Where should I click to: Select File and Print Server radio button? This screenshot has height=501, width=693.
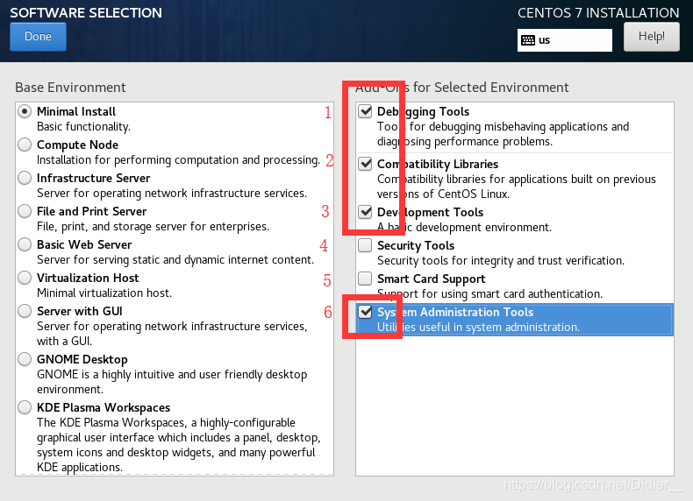25,211
